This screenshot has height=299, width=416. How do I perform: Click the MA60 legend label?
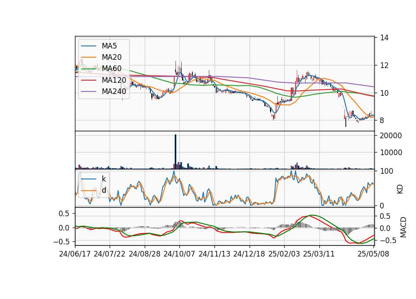(x=112, y=68)
